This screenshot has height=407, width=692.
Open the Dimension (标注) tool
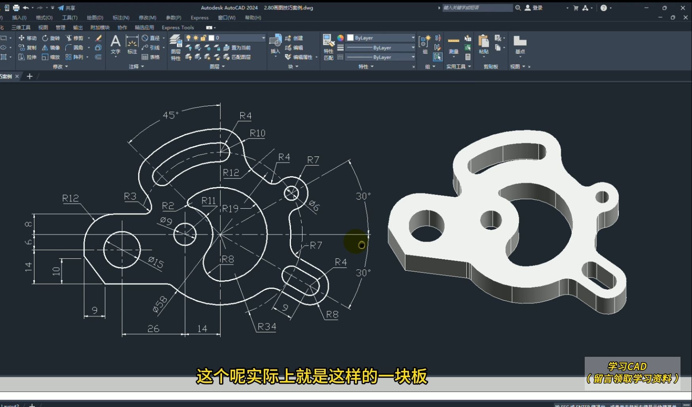tap(132, 44)
